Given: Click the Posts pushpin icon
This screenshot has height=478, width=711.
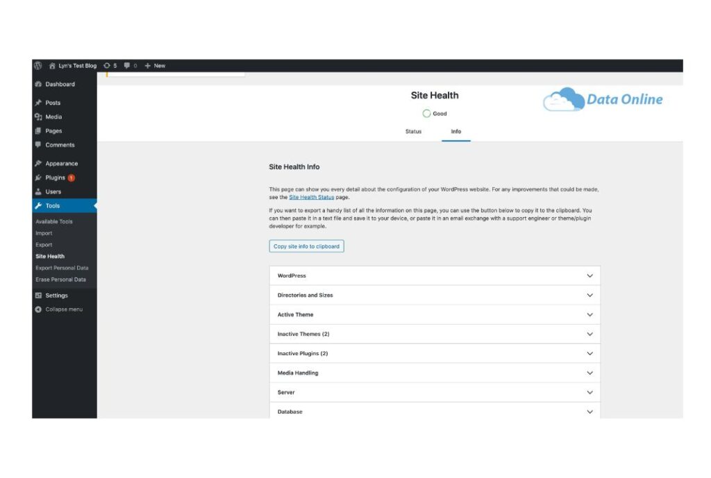Looking at the screenshot, I should click(39, 103).
